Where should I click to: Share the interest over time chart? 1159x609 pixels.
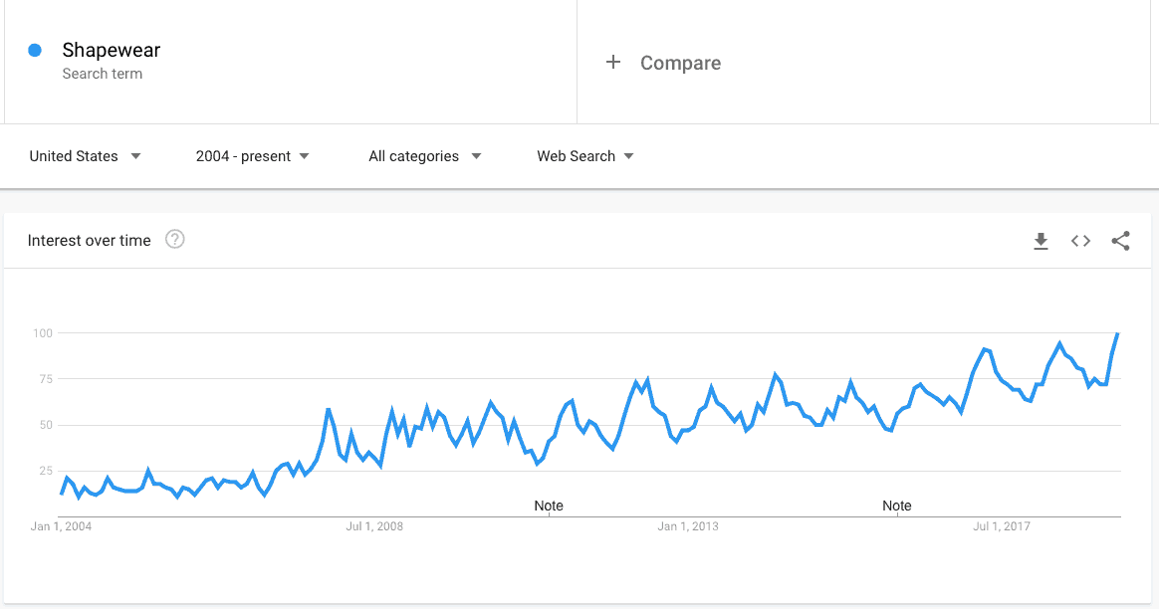(x=1120, y=241)
